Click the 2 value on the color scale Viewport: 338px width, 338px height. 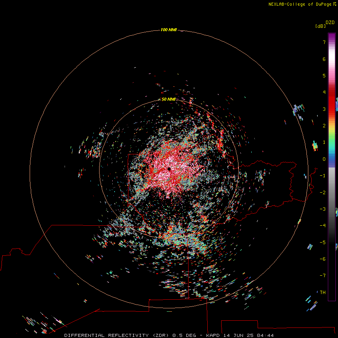pyautogui.click(x=324, y=126)
